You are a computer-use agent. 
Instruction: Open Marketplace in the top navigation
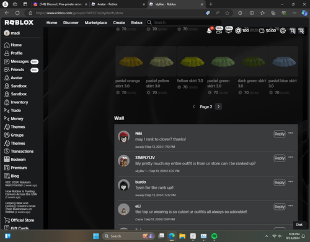click(x=96, y=23)
